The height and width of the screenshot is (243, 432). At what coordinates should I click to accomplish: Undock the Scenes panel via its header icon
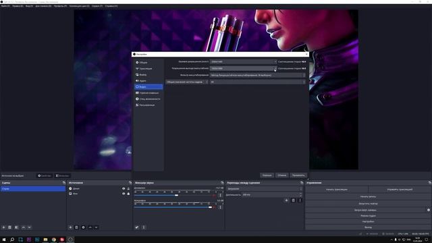pos(64,183)
